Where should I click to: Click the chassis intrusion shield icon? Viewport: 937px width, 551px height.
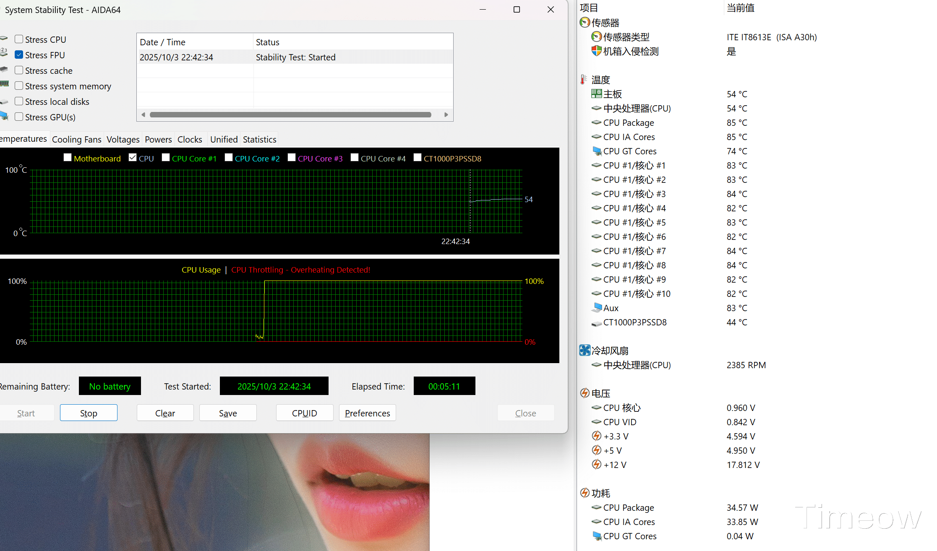click(596, 51)
